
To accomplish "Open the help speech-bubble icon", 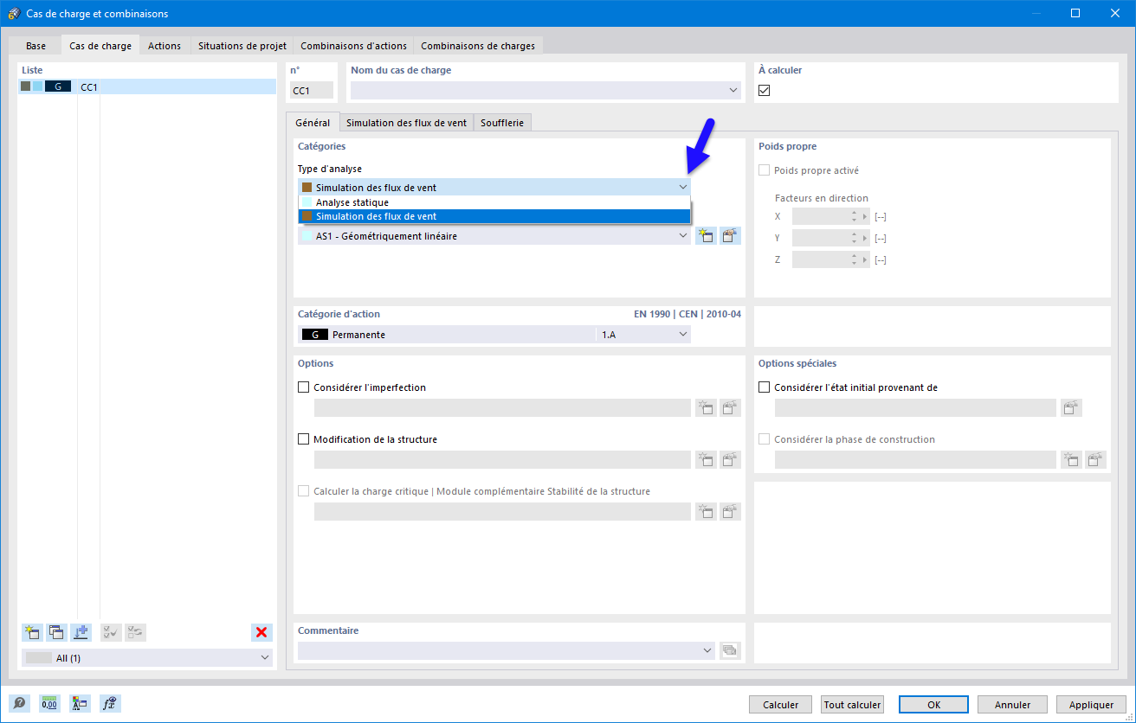I will pyautogui.click(x=20, y=704).
